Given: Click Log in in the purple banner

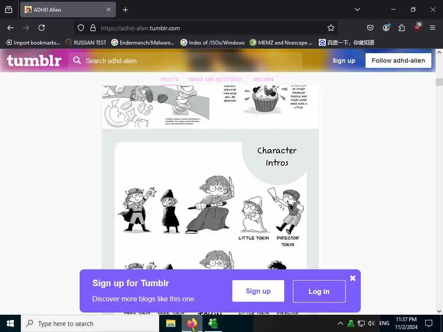Looking at the screenshot, I should [319, 291].
